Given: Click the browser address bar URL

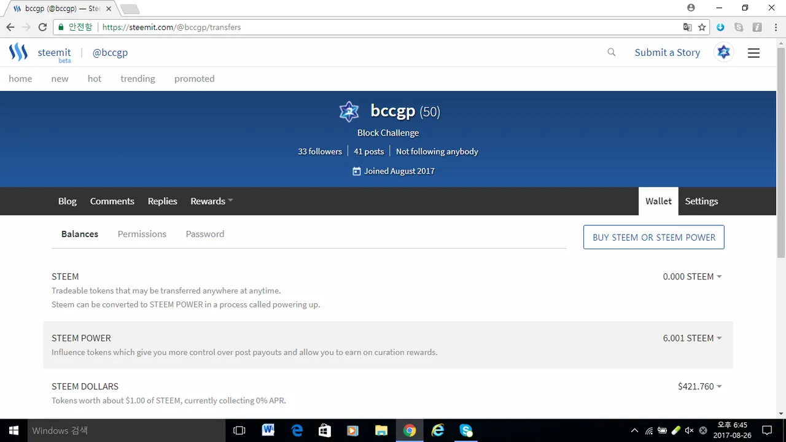Looking at the screenshot, I should (x=171, y=27).
